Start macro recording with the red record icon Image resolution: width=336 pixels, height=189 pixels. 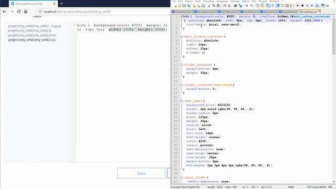click(298, 6)
